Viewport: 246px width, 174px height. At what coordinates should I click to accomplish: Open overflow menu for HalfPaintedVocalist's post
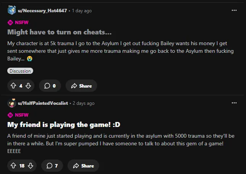(234, 103)
